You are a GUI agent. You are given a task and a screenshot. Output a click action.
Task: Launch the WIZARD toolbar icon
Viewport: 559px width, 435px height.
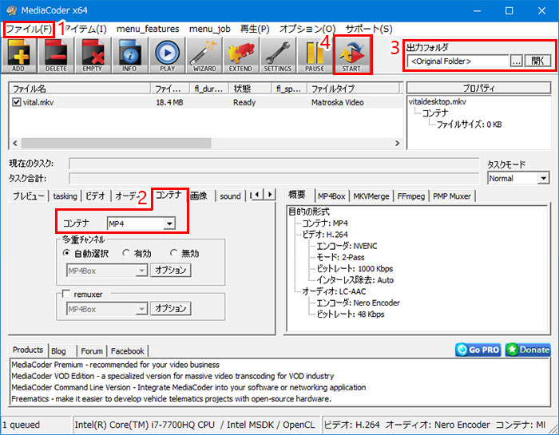pyautogui.click(x=204, y=54)
